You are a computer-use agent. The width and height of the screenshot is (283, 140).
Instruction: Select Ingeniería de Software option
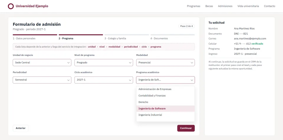pos(165,109)
